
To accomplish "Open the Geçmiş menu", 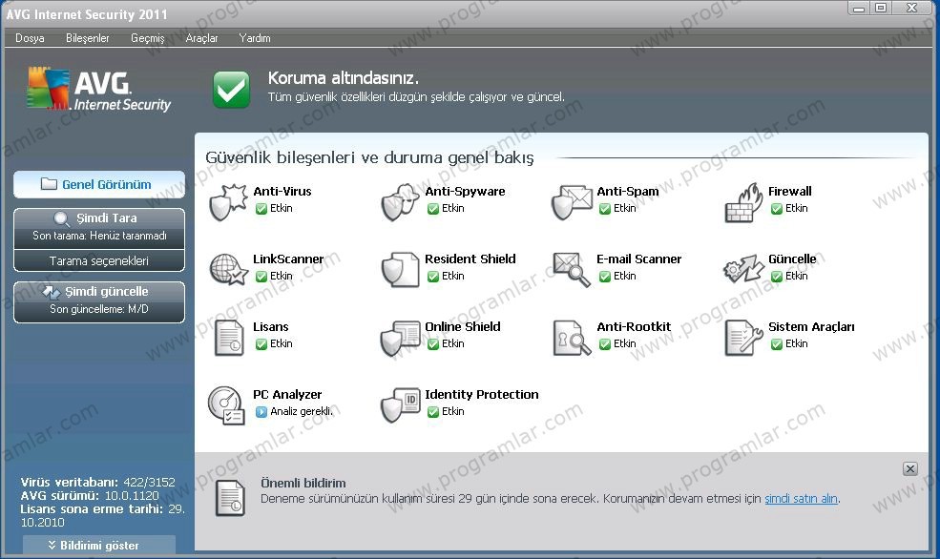I will click(148, 38).
